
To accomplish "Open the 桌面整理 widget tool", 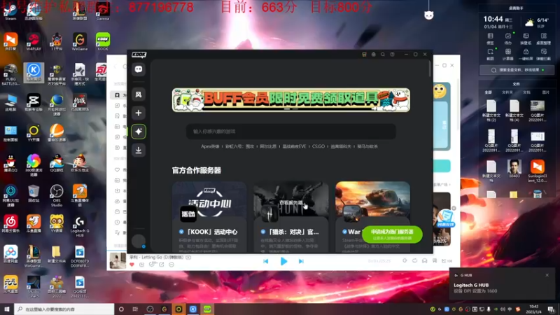I will [544, 38].
